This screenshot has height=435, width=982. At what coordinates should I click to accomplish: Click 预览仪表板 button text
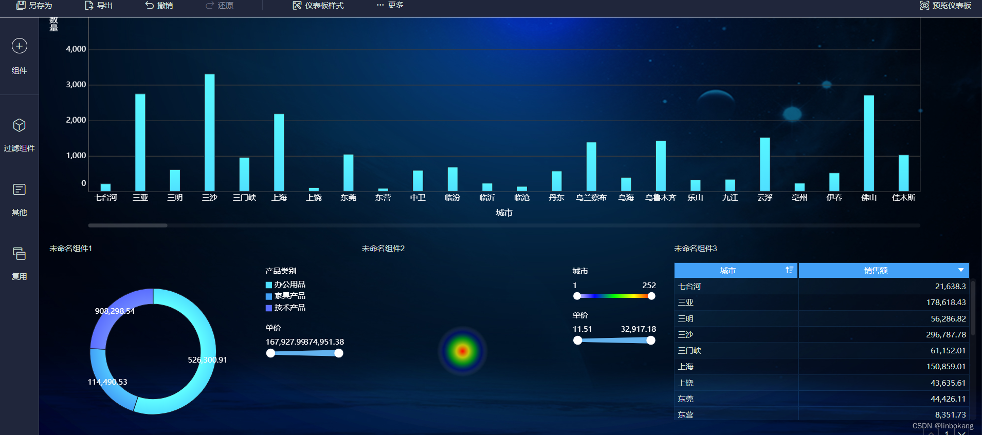point(952,5)
